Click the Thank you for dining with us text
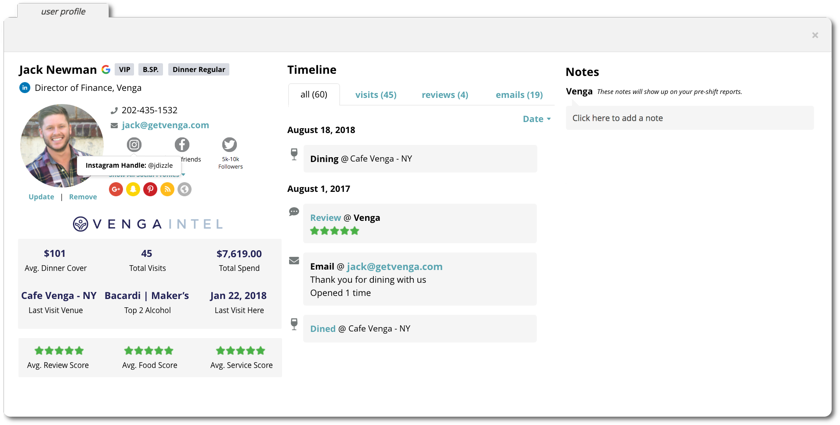The height and width of the screenshot is (425, 840). 368,280
